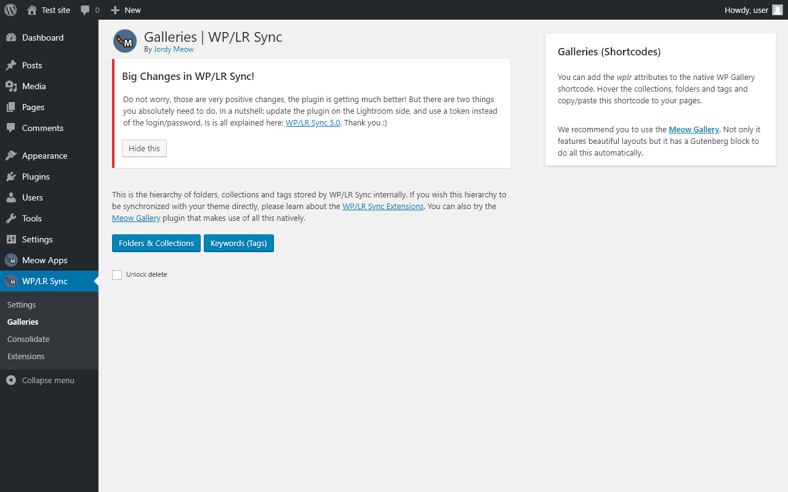This screenshot has width=788, height=492.
Task: Open the New content dropdown
Action: [x=126, y=10]
